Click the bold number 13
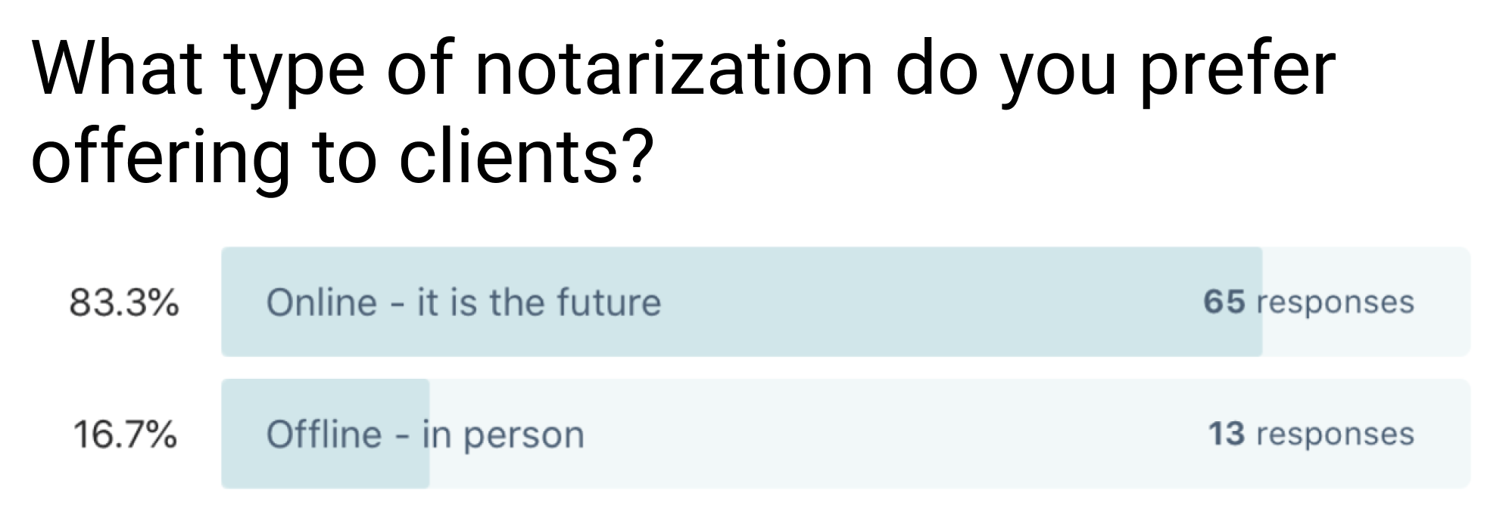 point(1227,434)
